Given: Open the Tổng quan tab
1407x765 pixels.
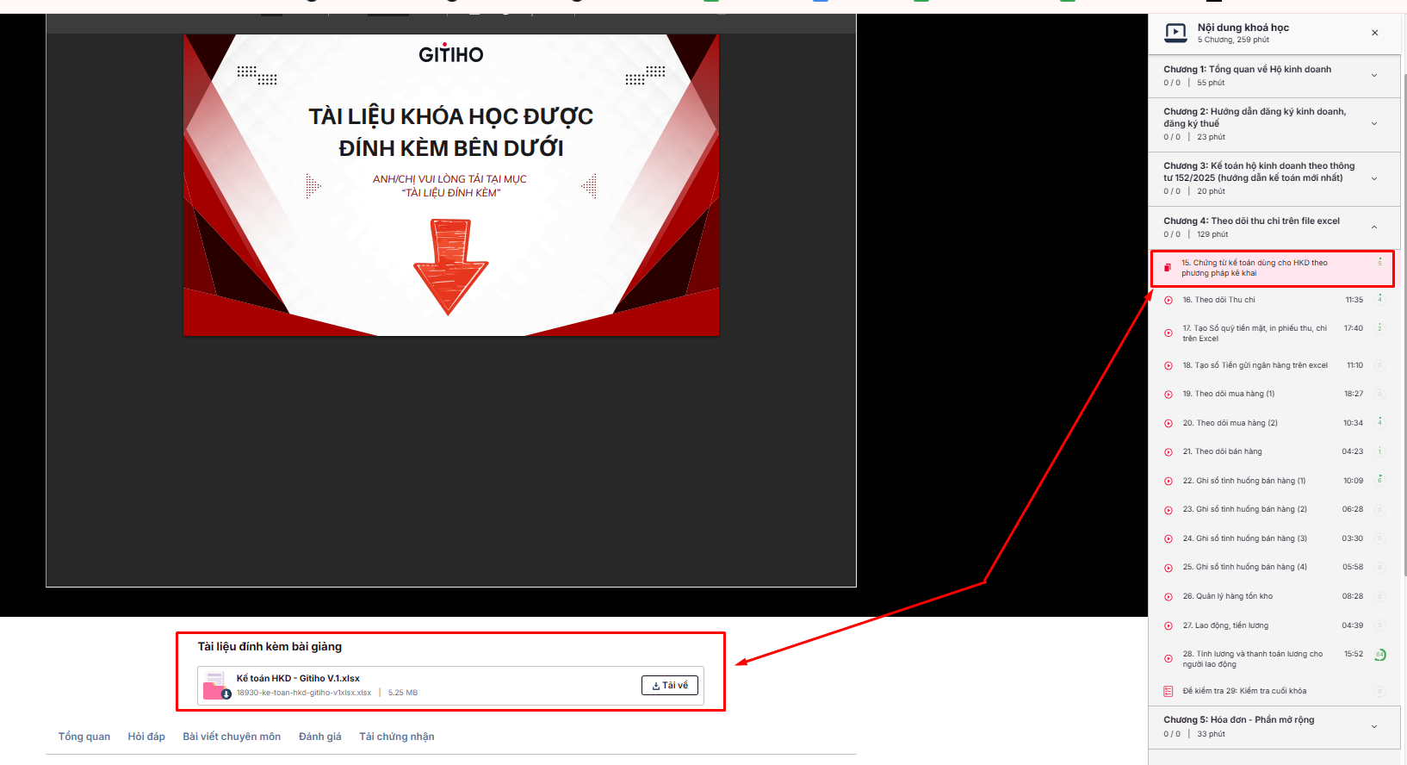Looking at the screenshot, I should pos(84,737).
